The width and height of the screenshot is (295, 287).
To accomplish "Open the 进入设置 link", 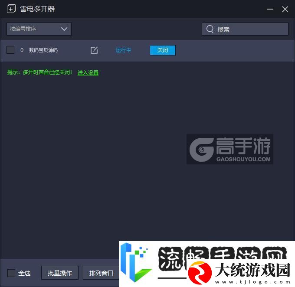I will click(x=88, y=72).
